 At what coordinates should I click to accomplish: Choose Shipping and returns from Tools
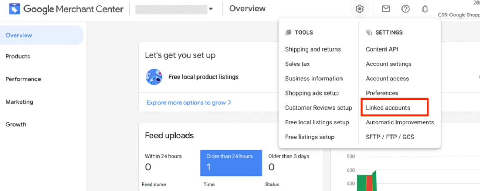(313, 49)
